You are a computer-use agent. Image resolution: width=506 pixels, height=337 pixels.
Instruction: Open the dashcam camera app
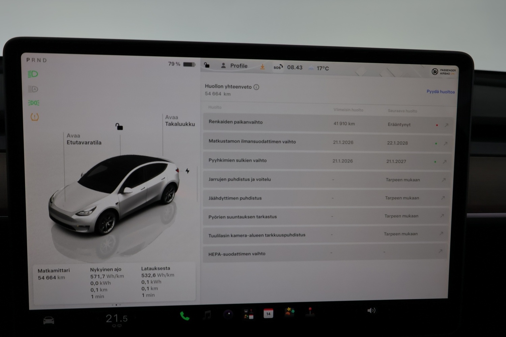tap(228, 314)
